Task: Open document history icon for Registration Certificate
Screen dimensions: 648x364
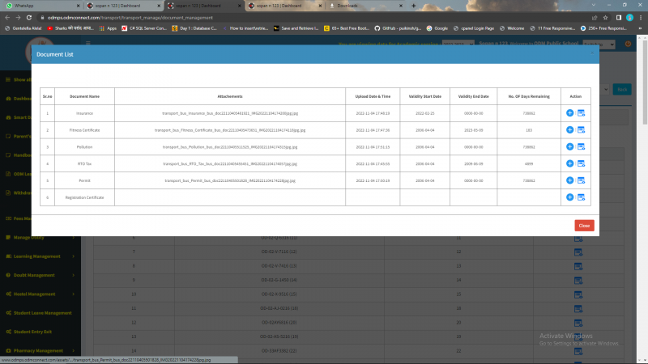Action: click(581, 197)
